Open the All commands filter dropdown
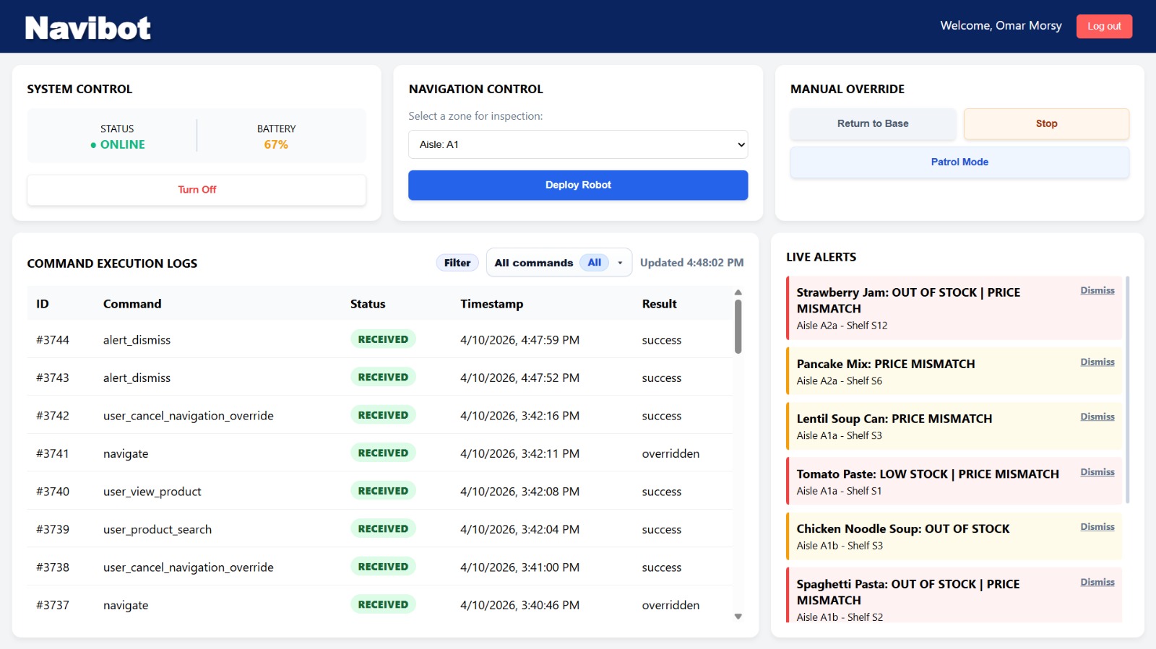The width and height of the screenshot is (1156, 649). [559, 263]
